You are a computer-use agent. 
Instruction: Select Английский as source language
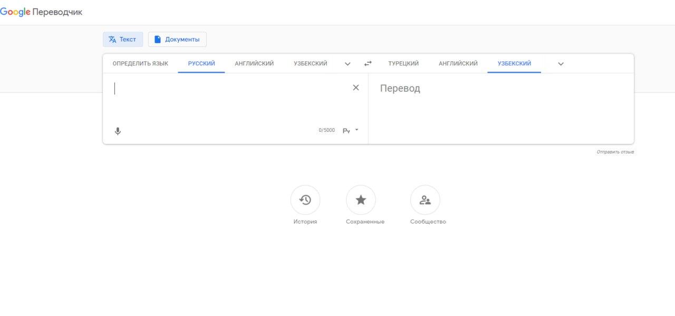pyautogui.click(x=254, y=63)
